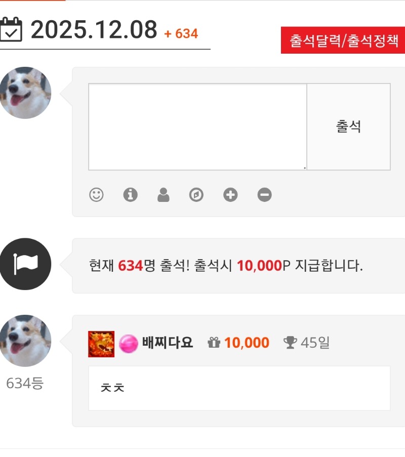Click inside the attendance message textbox

[x=197, y=127]
